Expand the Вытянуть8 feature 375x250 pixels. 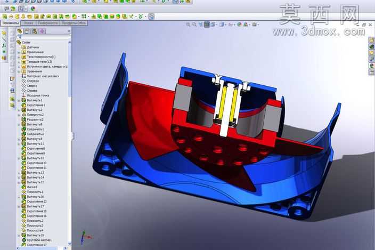[x=19, y=124]
